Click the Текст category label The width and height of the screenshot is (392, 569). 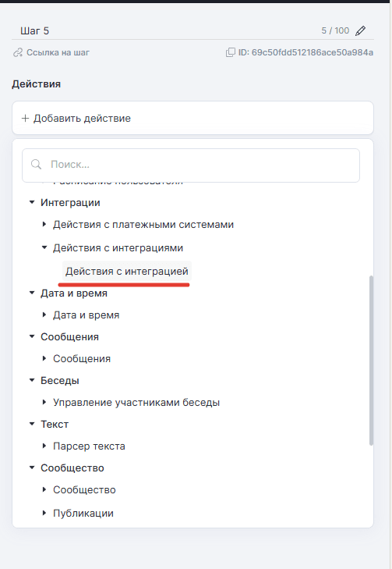(55, 424)
